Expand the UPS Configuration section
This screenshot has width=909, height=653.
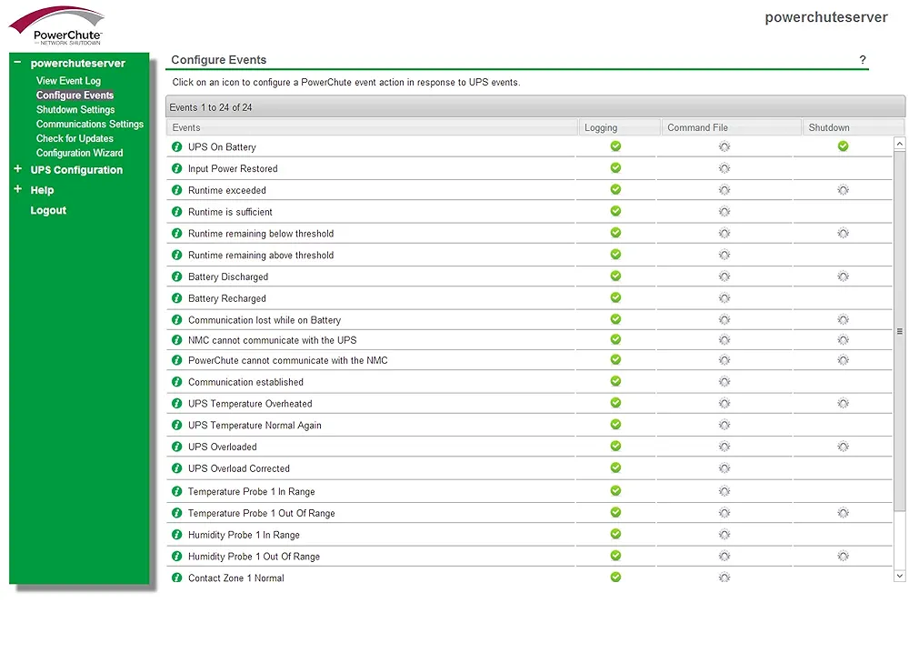17,169
